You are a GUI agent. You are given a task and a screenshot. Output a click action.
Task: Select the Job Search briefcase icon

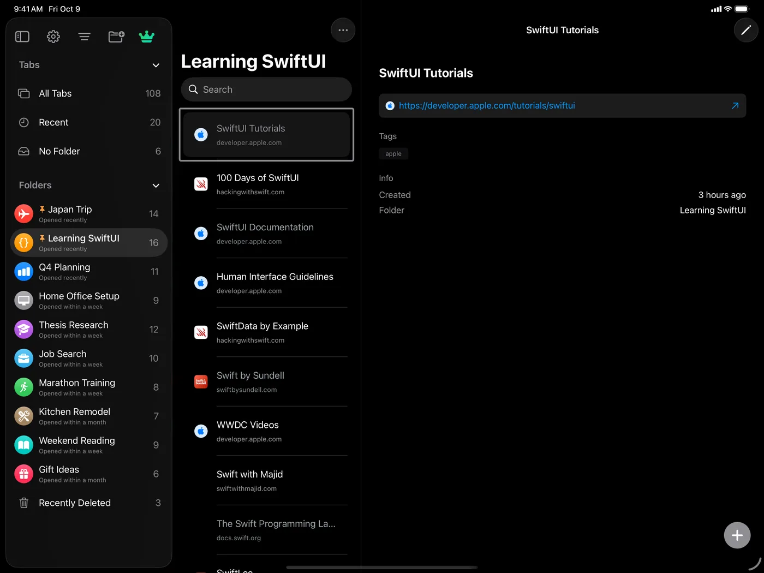(23, 359)
